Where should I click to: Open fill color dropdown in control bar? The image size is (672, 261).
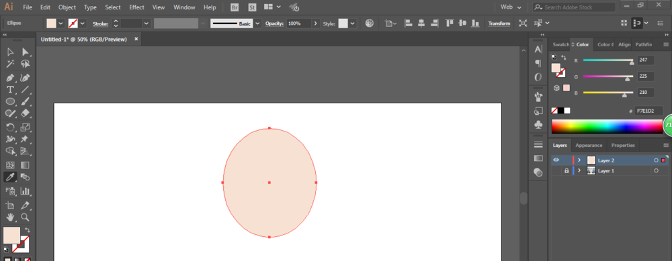pos(60,23)
